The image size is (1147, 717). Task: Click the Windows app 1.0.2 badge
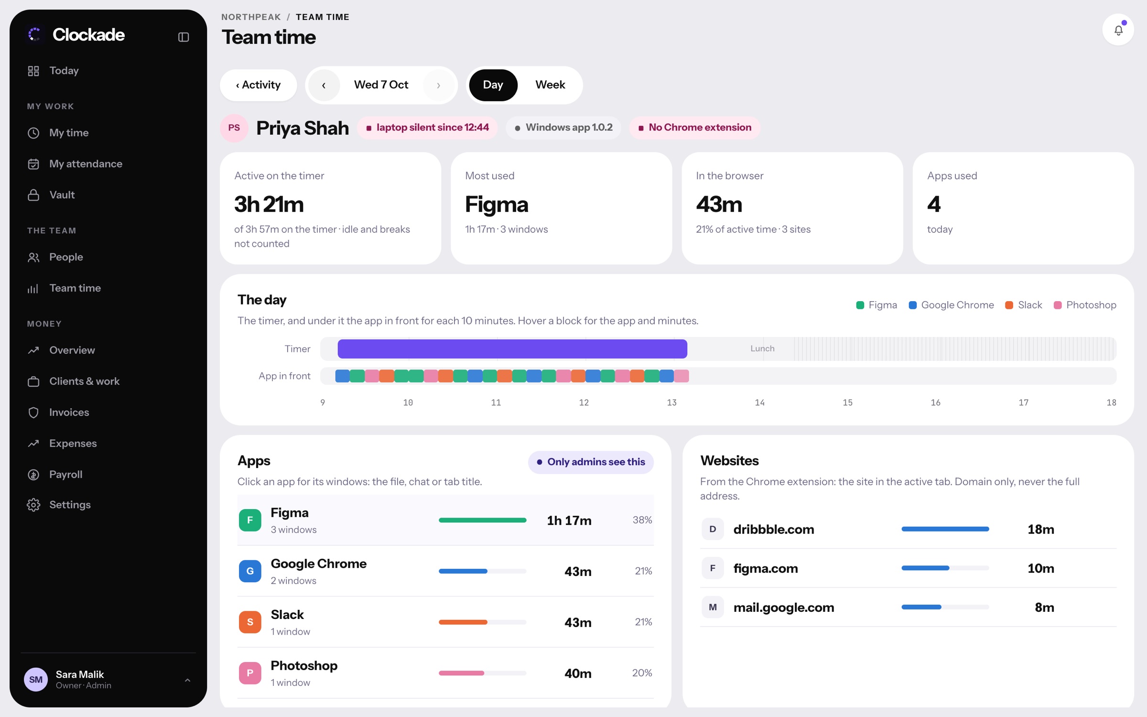point(563,128)
